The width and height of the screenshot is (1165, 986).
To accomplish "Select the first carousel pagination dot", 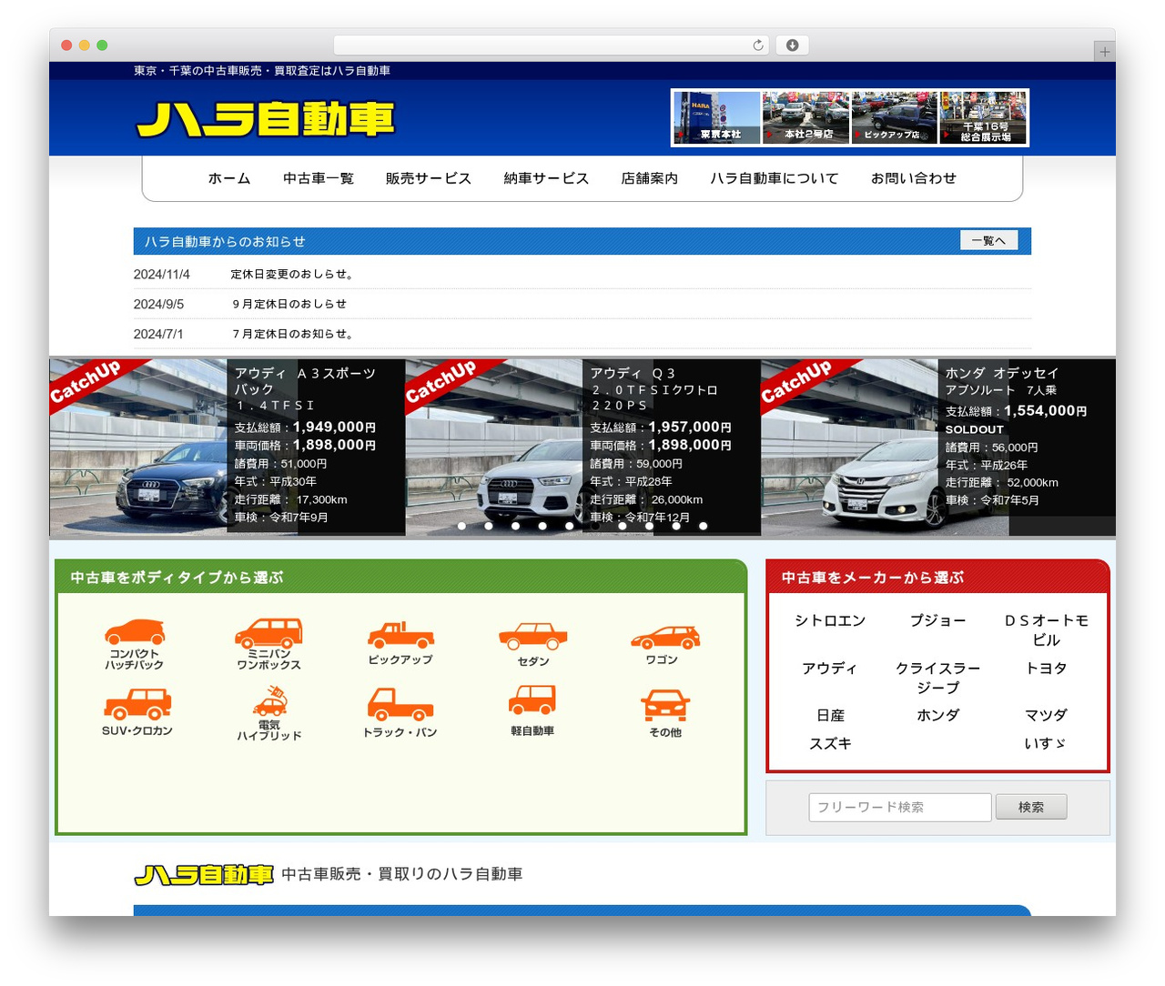I will click(461, 526).
